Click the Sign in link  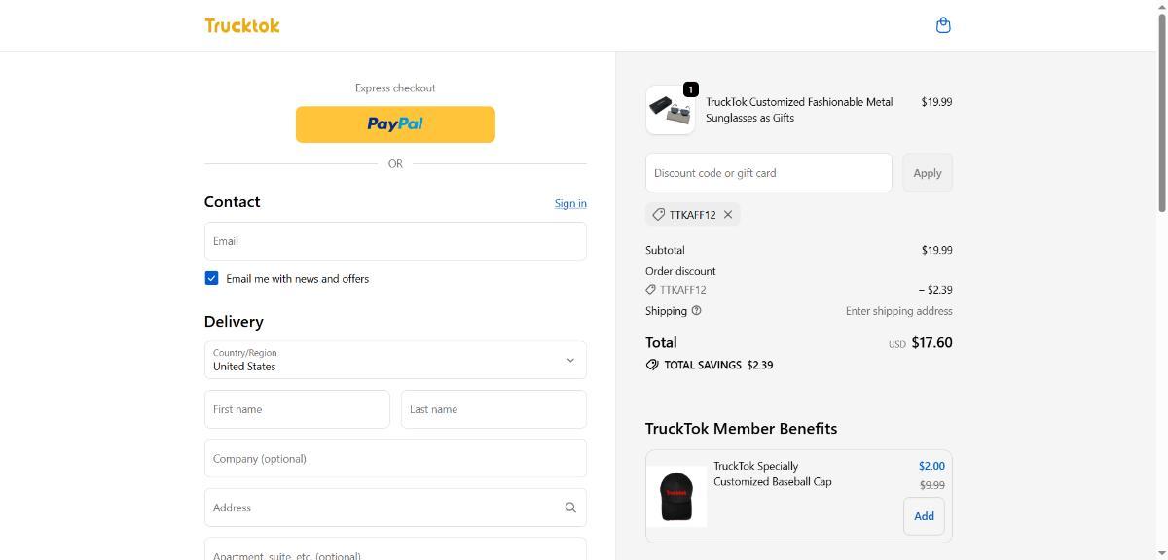570,203
